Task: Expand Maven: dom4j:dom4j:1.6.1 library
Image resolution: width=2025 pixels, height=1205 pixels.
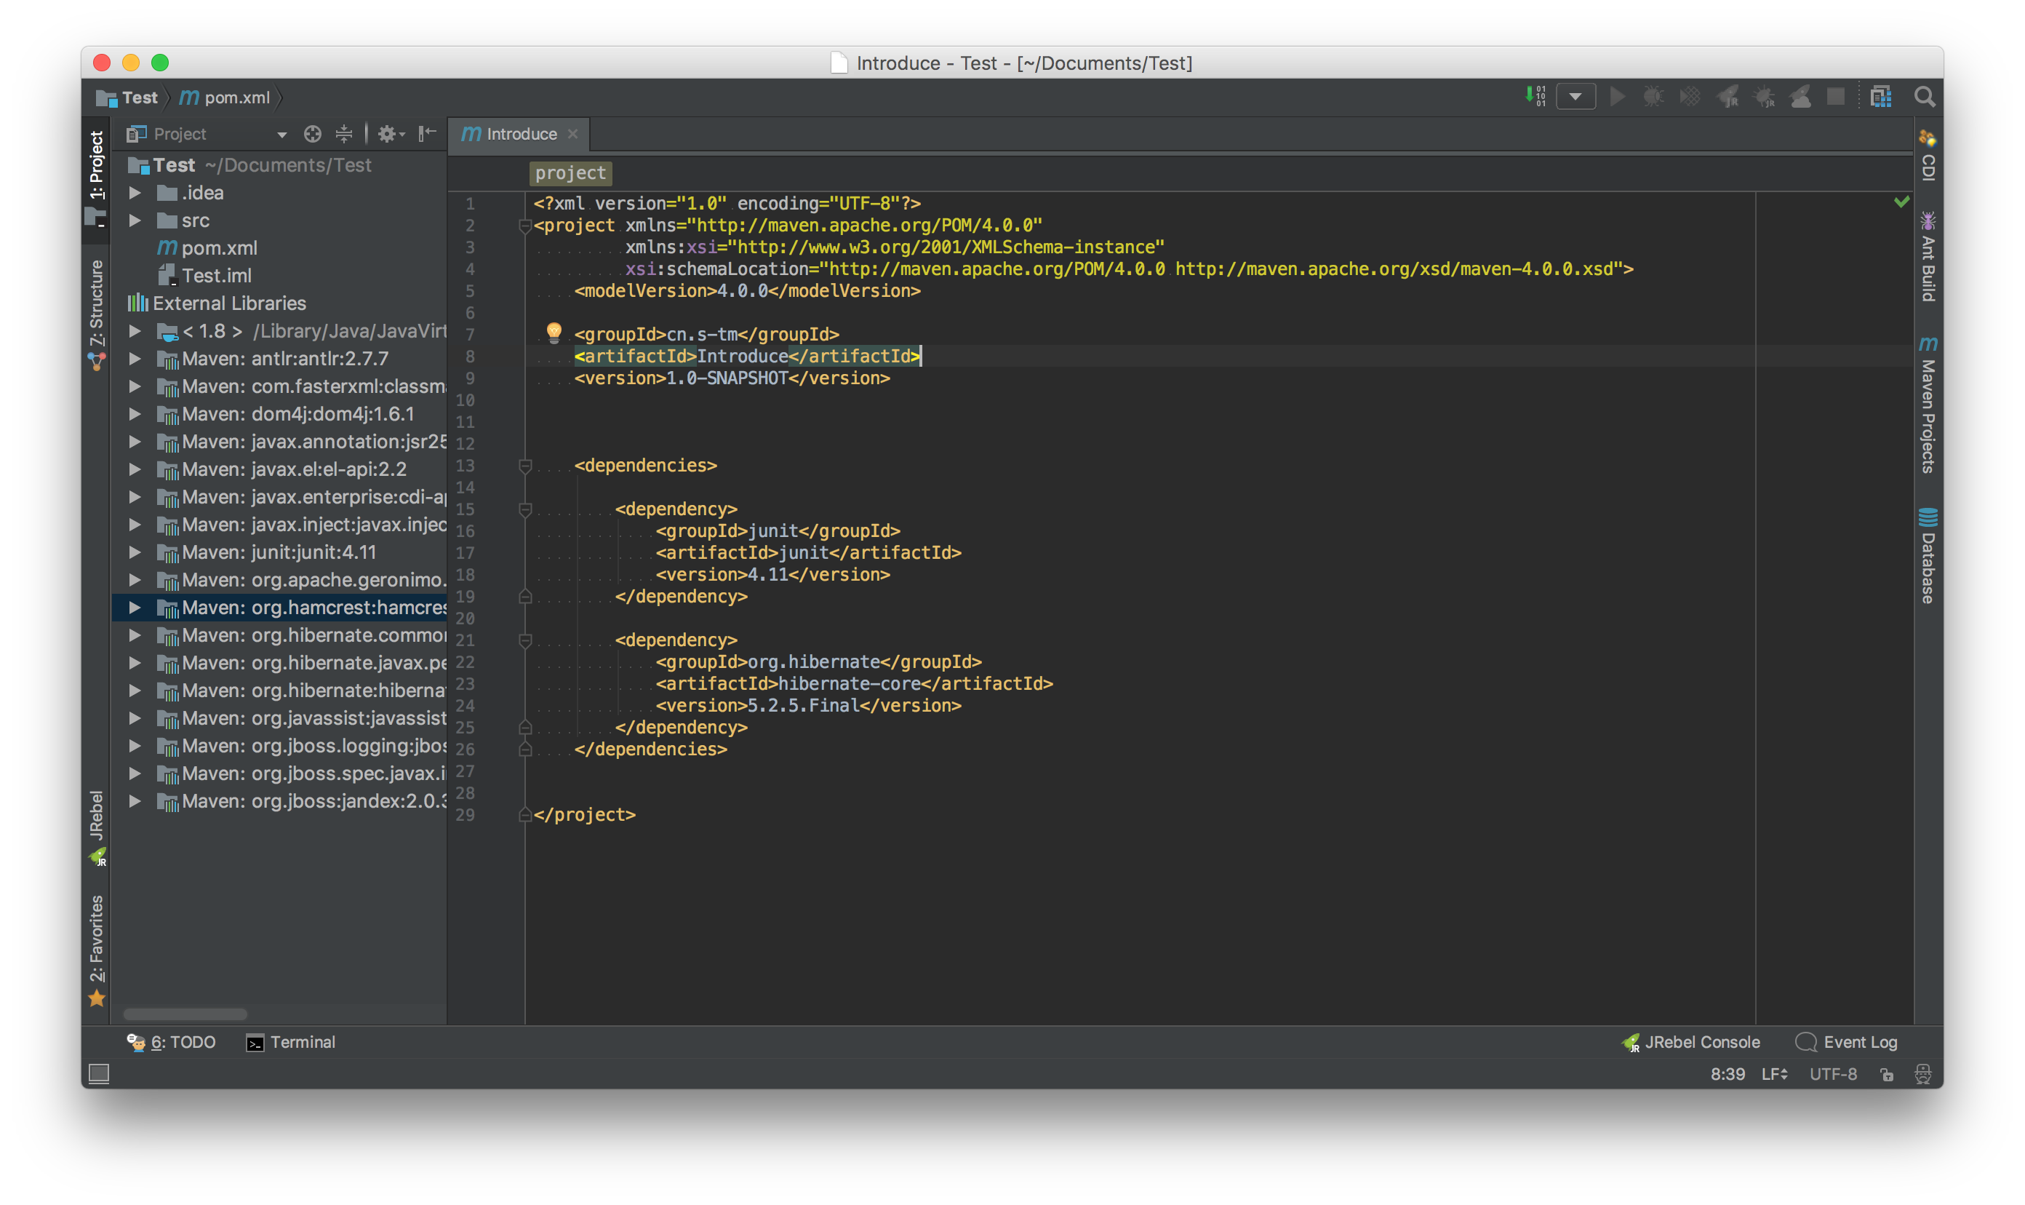Action: 135,414
